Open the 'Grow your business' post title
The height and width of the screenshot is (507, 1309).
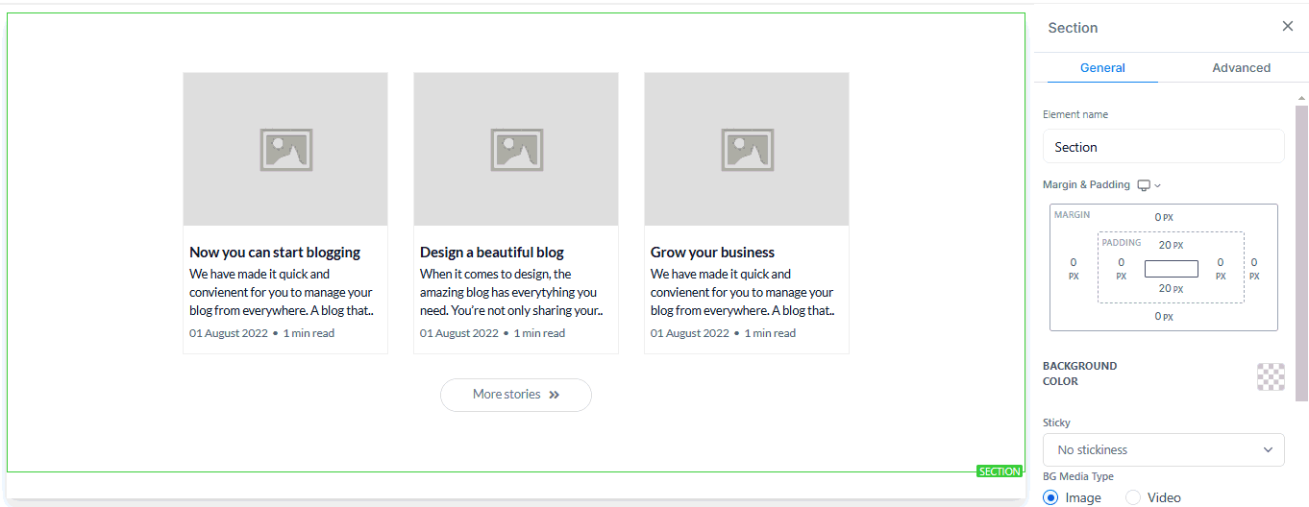click(x=712, y=253)
